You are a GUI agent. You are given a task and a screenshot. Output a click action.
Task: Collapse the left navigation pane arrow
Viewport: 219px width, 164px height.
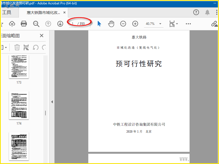tap(52, 102)
